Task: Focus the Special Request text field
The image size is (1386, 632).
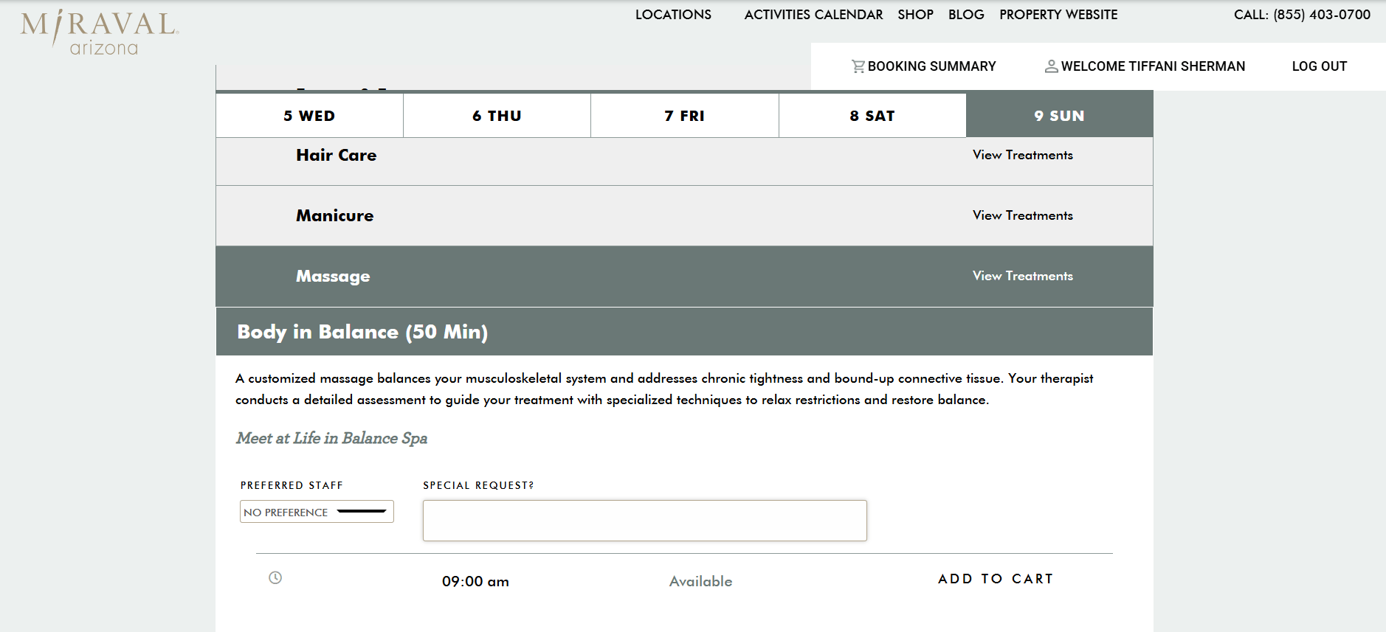Action: [644, 521]
